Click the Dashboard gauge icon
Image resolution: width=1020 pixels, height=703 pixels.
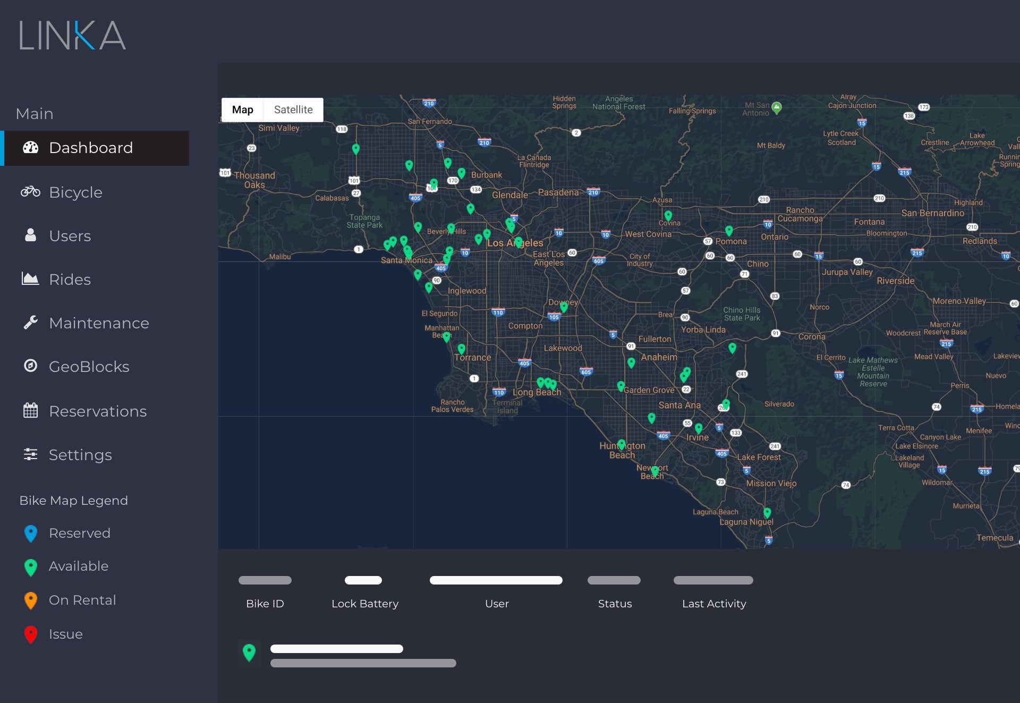click(31, 148)
